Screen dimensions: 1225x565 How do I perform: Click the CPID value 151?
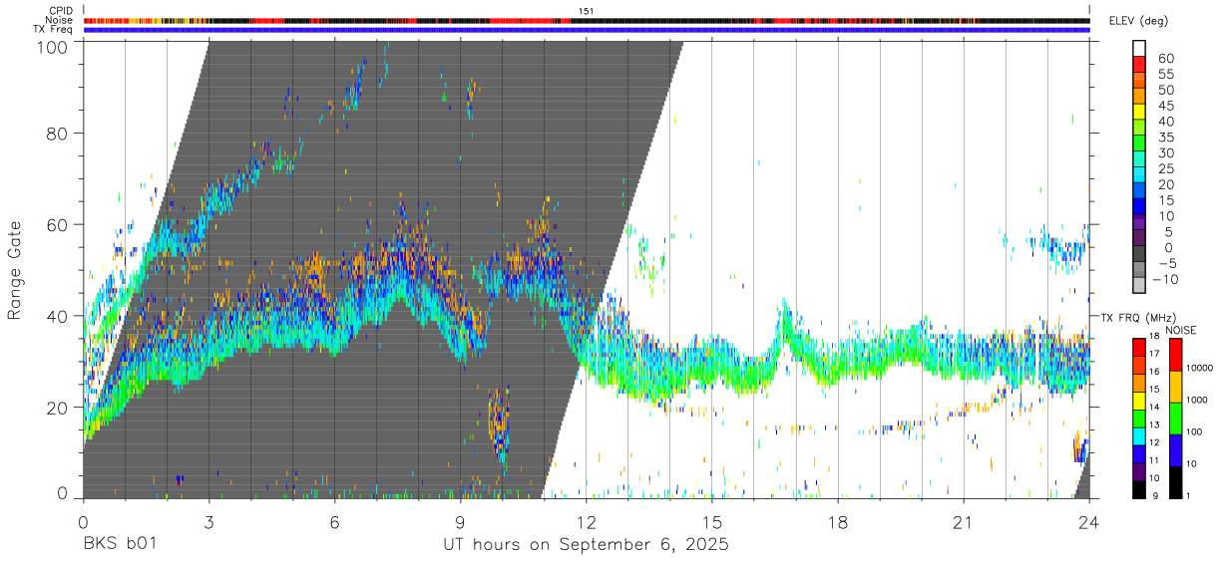[586, 11]
